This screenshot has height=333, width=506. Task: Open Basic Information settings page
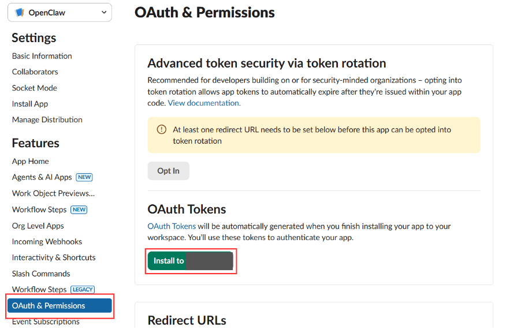42,56
